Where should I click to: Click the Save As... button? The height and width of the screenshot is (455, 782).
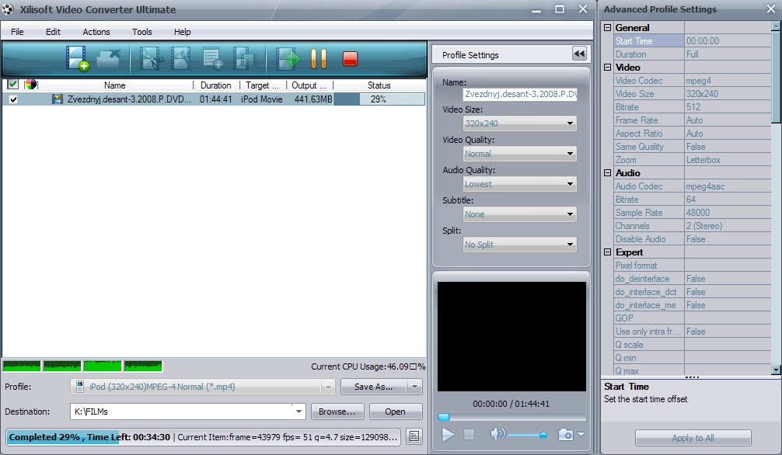pos(374,387)
